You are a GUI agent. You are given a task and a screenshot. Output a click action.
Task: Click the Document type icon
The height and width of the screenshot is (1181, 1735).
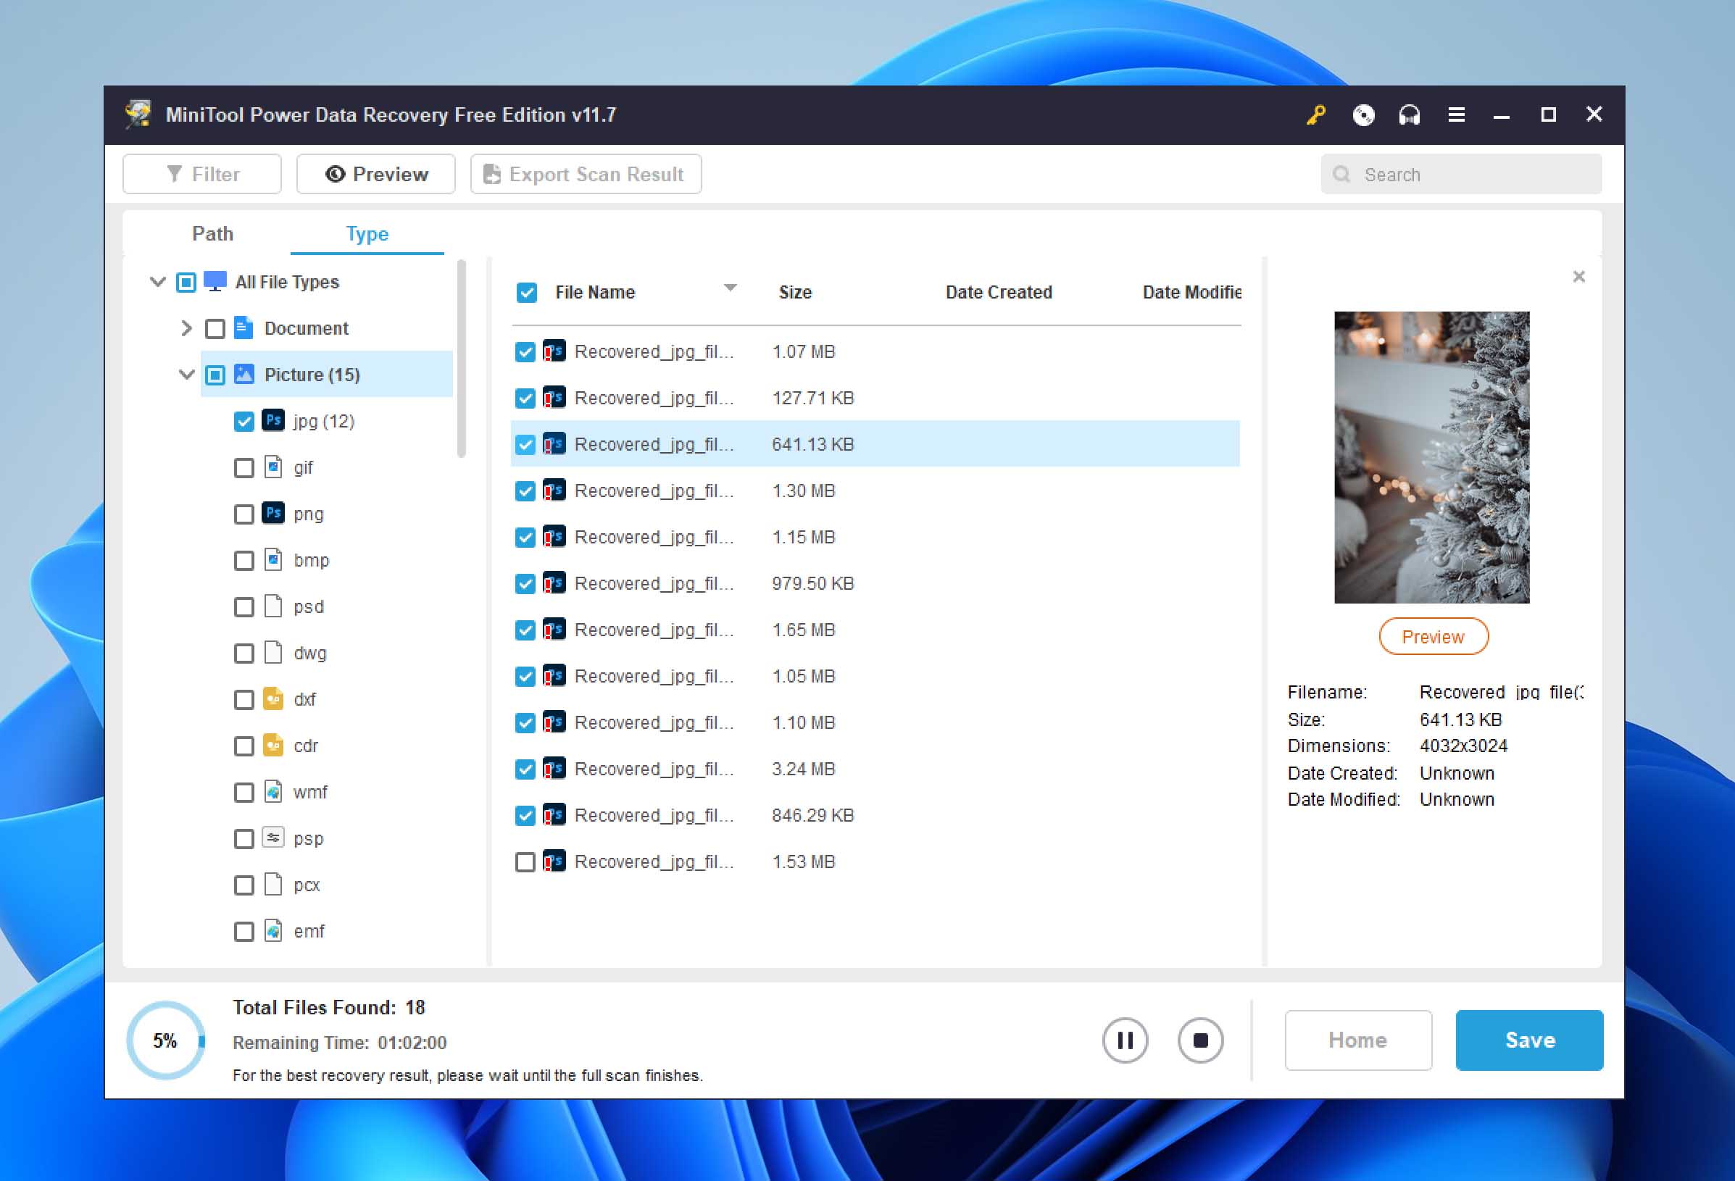(244, 327)
